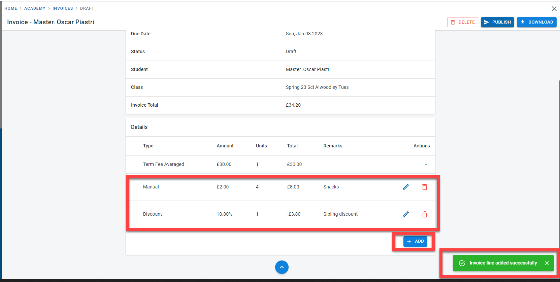Go to Home breadcrumb

click(11, 8)
